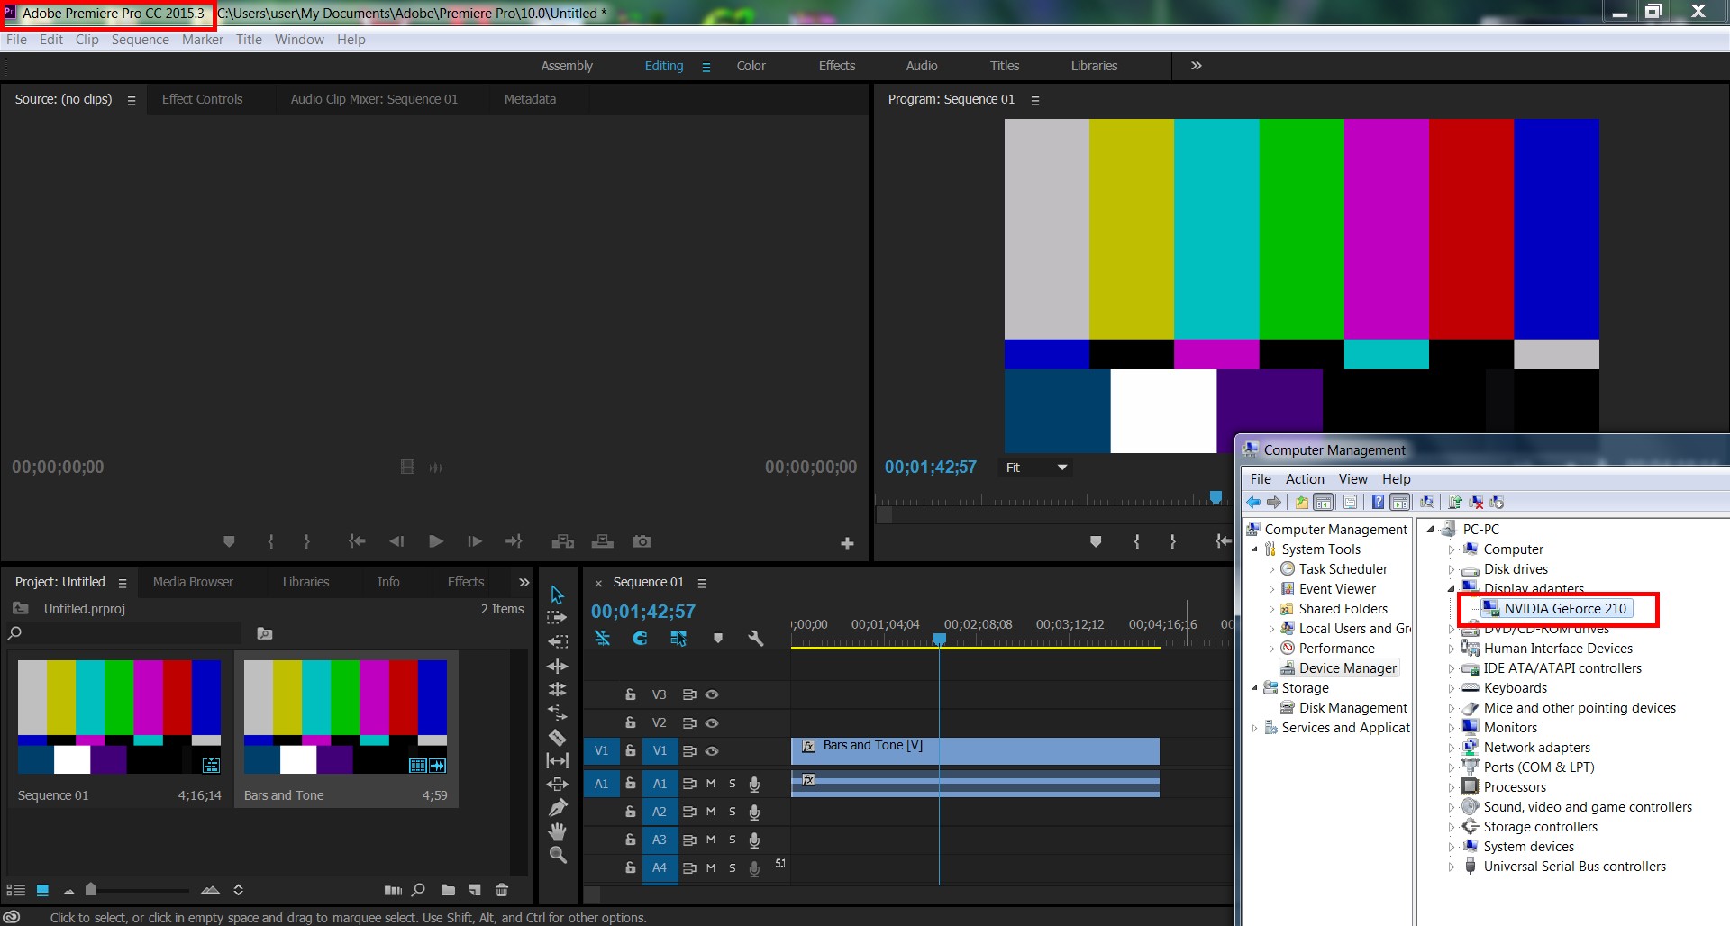This screenshot has height=926, width=1730.
Task: Toggle V1 track output eye
Action: pyautogui.click(x=712, y=750)
